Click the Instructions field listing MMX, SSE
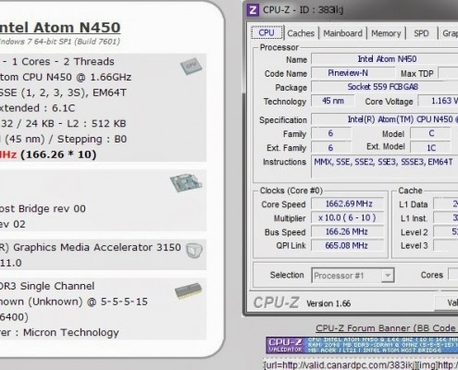The width and height of the screenshot is (458, 370). pyautogui.click(x=385, y=166)
